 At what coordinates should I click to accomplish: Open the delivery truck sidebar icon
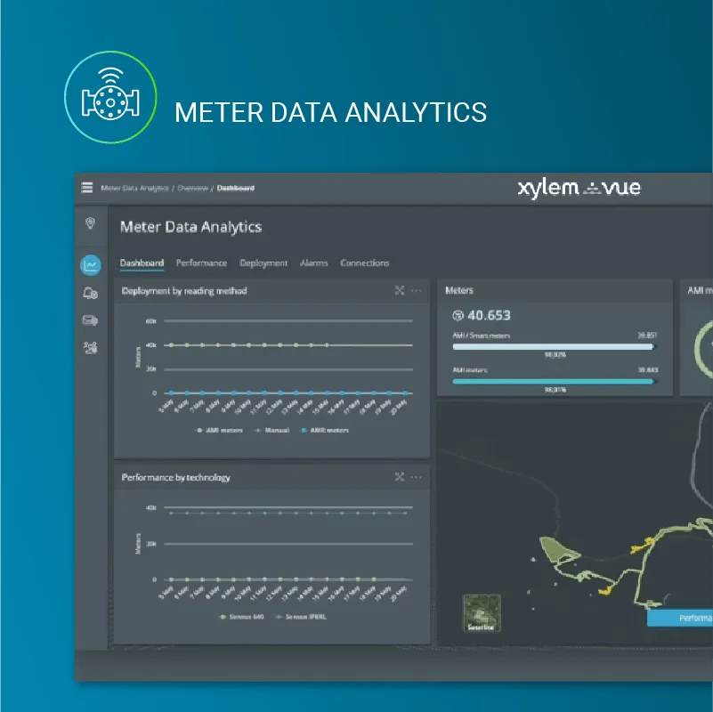tap(90, 320)
